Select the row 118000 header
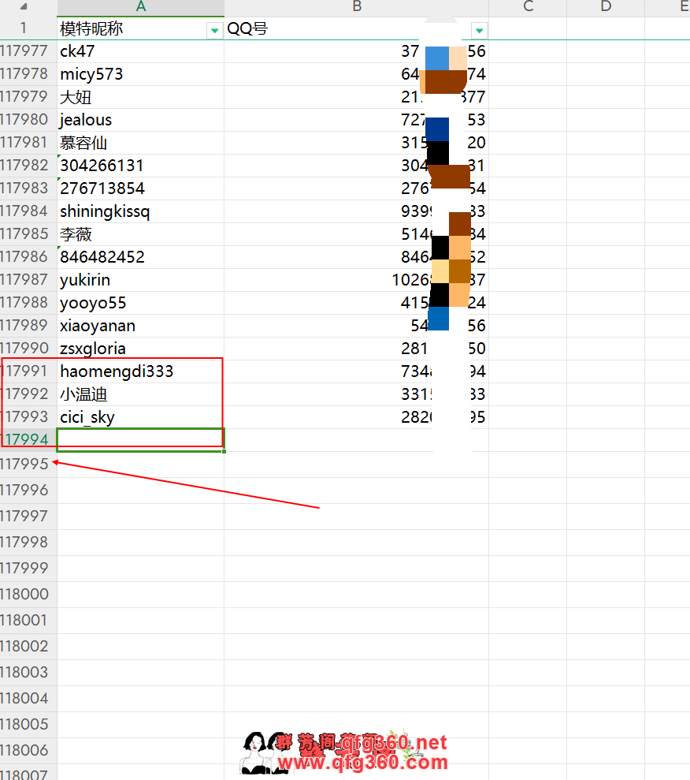 pyautogui.click(x=28, y=594)
